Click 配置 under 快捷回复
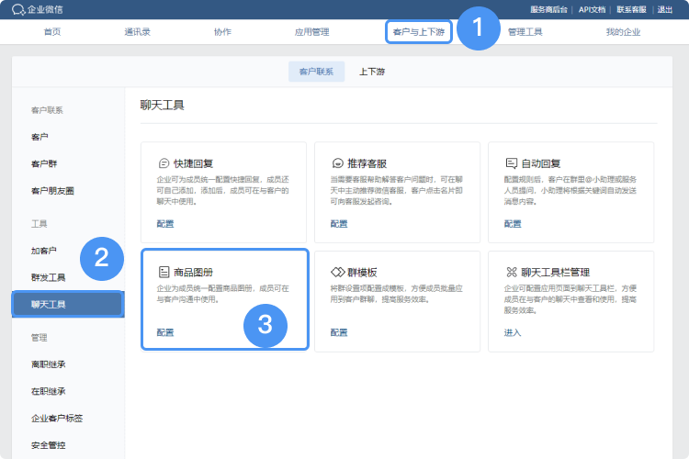The height and width of the screenshot is (459, 689). [x=164, y=223]
